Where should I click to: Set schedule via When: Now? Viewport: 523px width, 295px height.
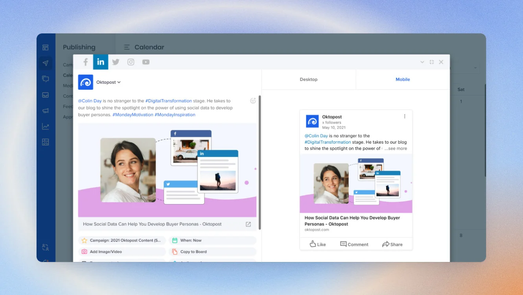[x=213, y=240]
